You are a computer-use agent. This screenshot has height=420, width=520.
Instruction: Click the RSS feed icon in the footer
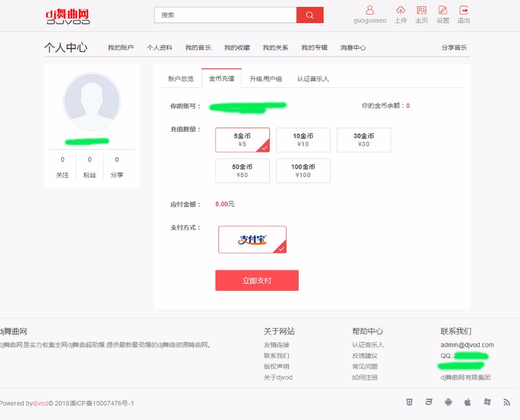506,402
